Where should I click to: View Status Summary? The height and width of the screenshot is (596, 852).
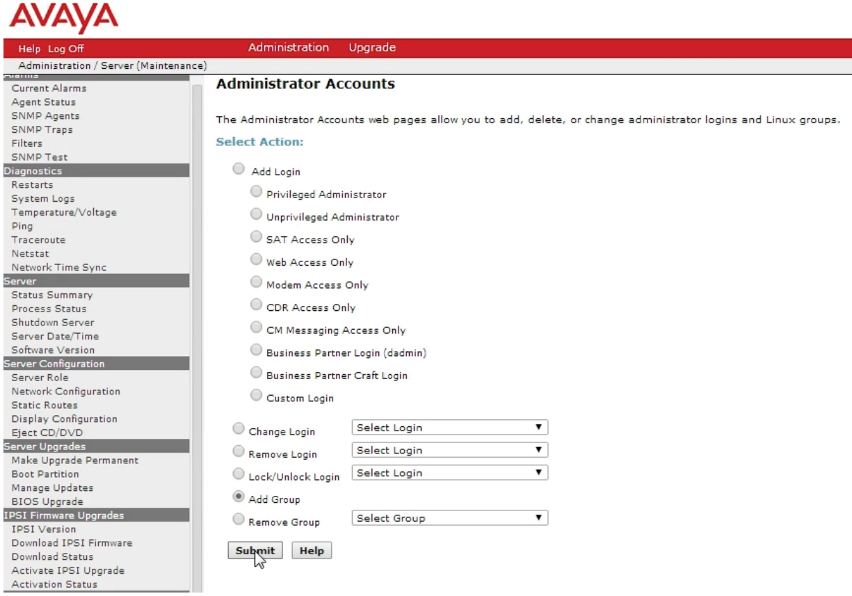tap(52, 295)
